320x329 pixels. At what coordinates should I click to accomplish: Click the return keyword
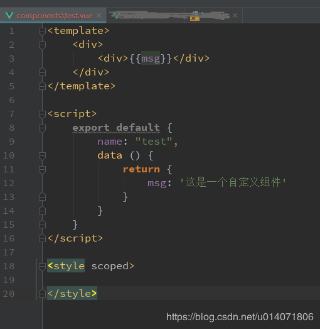click(x=141, y=169)
